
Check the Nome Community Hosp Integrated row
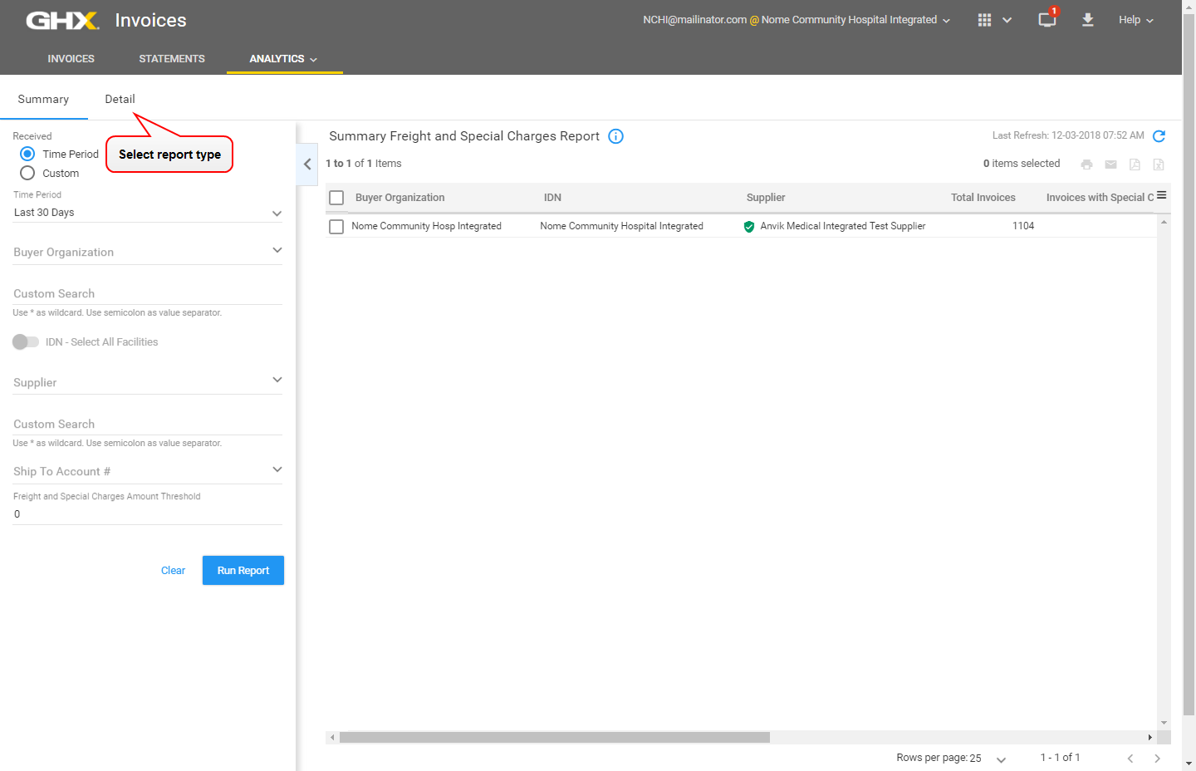pyautogui.click(x=336, y=227)
